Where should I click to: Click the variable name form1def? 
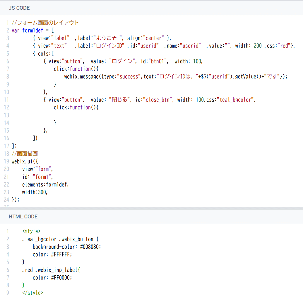(33, 30)
